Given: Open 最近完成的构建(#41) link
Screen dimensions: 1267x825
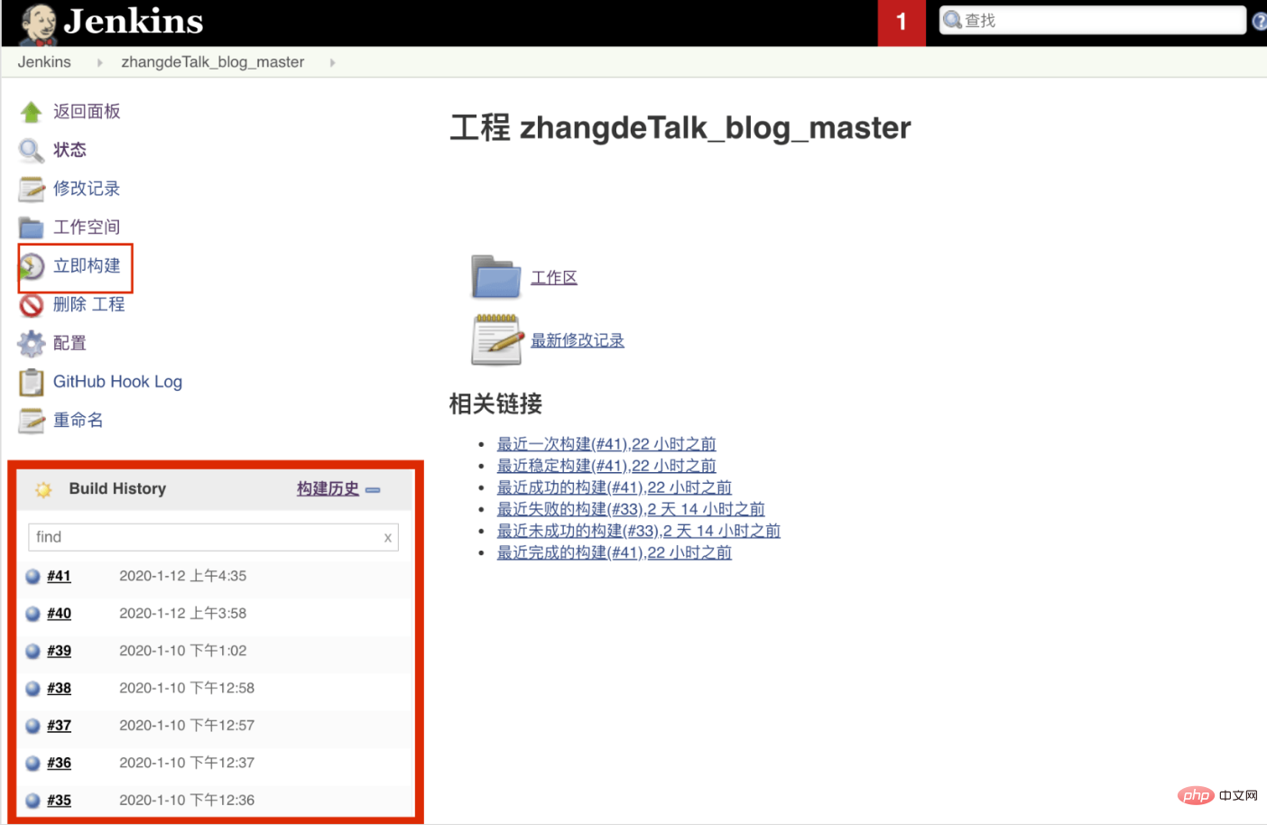Looking at the screenshot, I should pos(615,552).
